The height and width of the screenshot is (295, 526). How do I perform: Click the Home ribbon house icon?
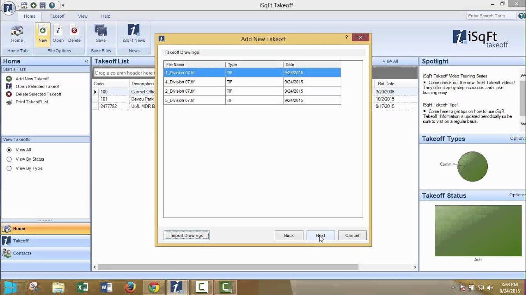17,31
